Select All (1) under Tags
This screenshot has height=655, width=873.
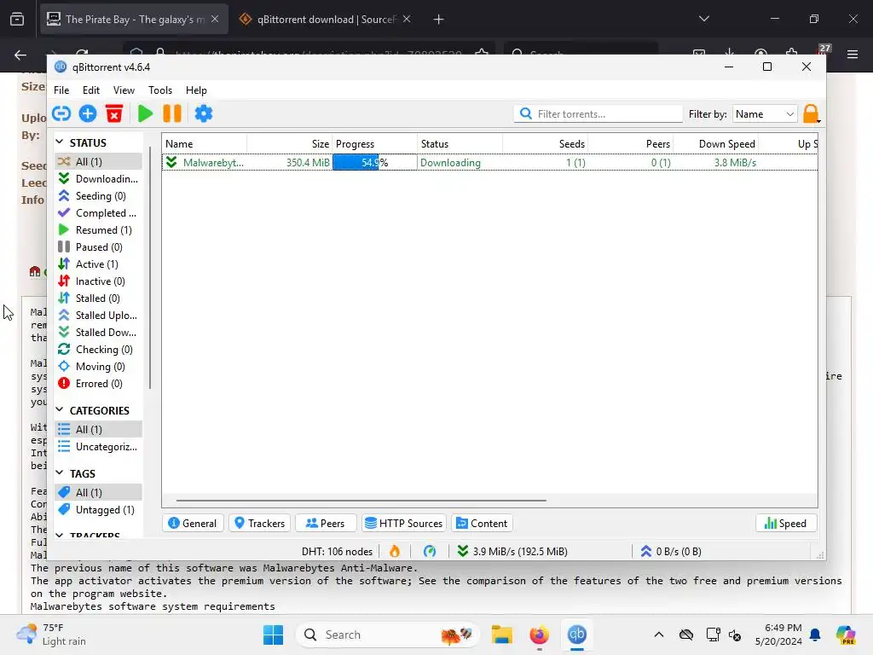pos(99,492)
